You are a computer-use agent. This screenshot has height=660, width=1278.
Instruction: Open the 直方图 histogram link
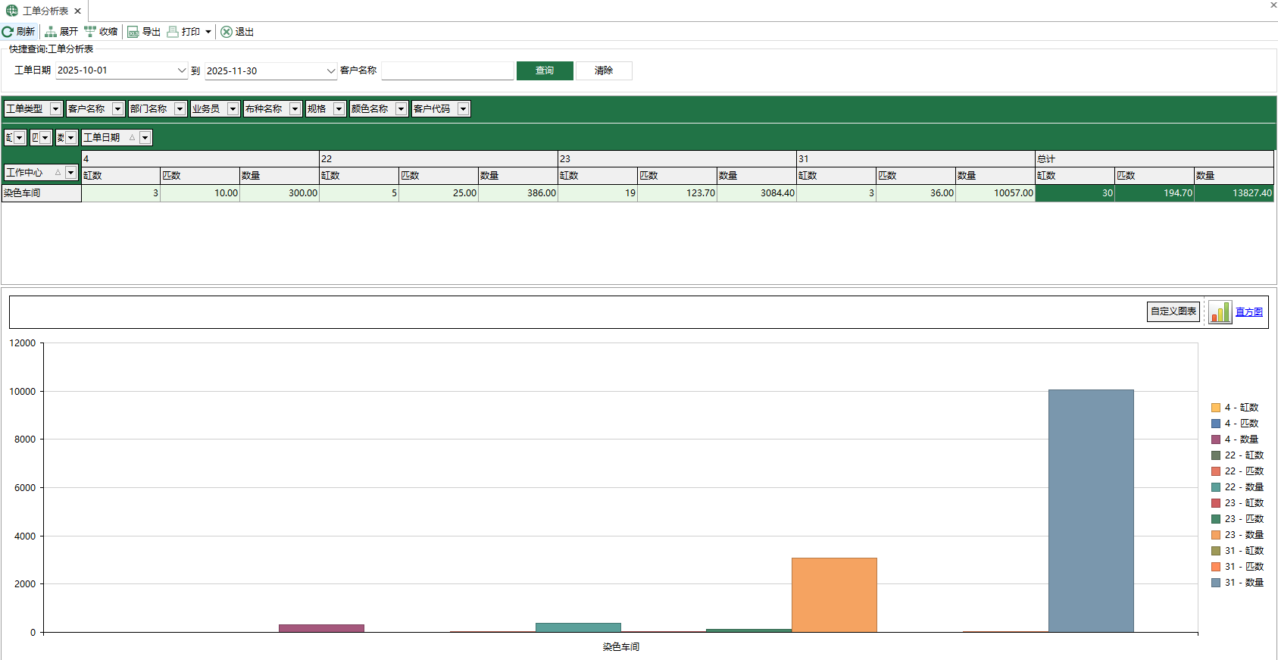pos(1248,312)
